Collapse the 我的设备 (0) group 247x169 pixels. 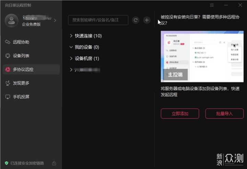click(x=71, y=47)
